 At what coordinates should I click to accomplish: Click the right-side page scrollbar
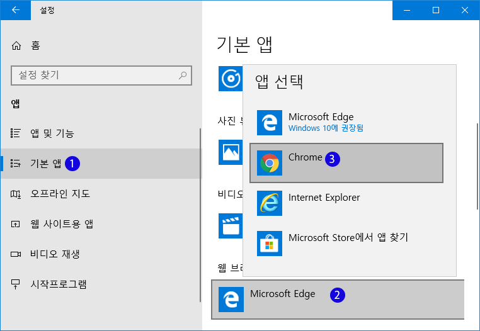477,166
